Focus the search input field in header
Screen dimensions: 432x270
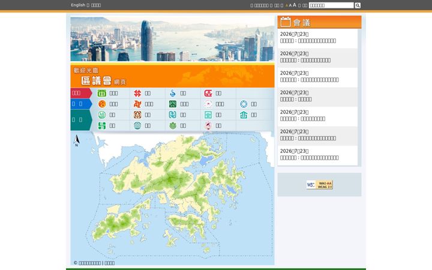pos(331,5)
